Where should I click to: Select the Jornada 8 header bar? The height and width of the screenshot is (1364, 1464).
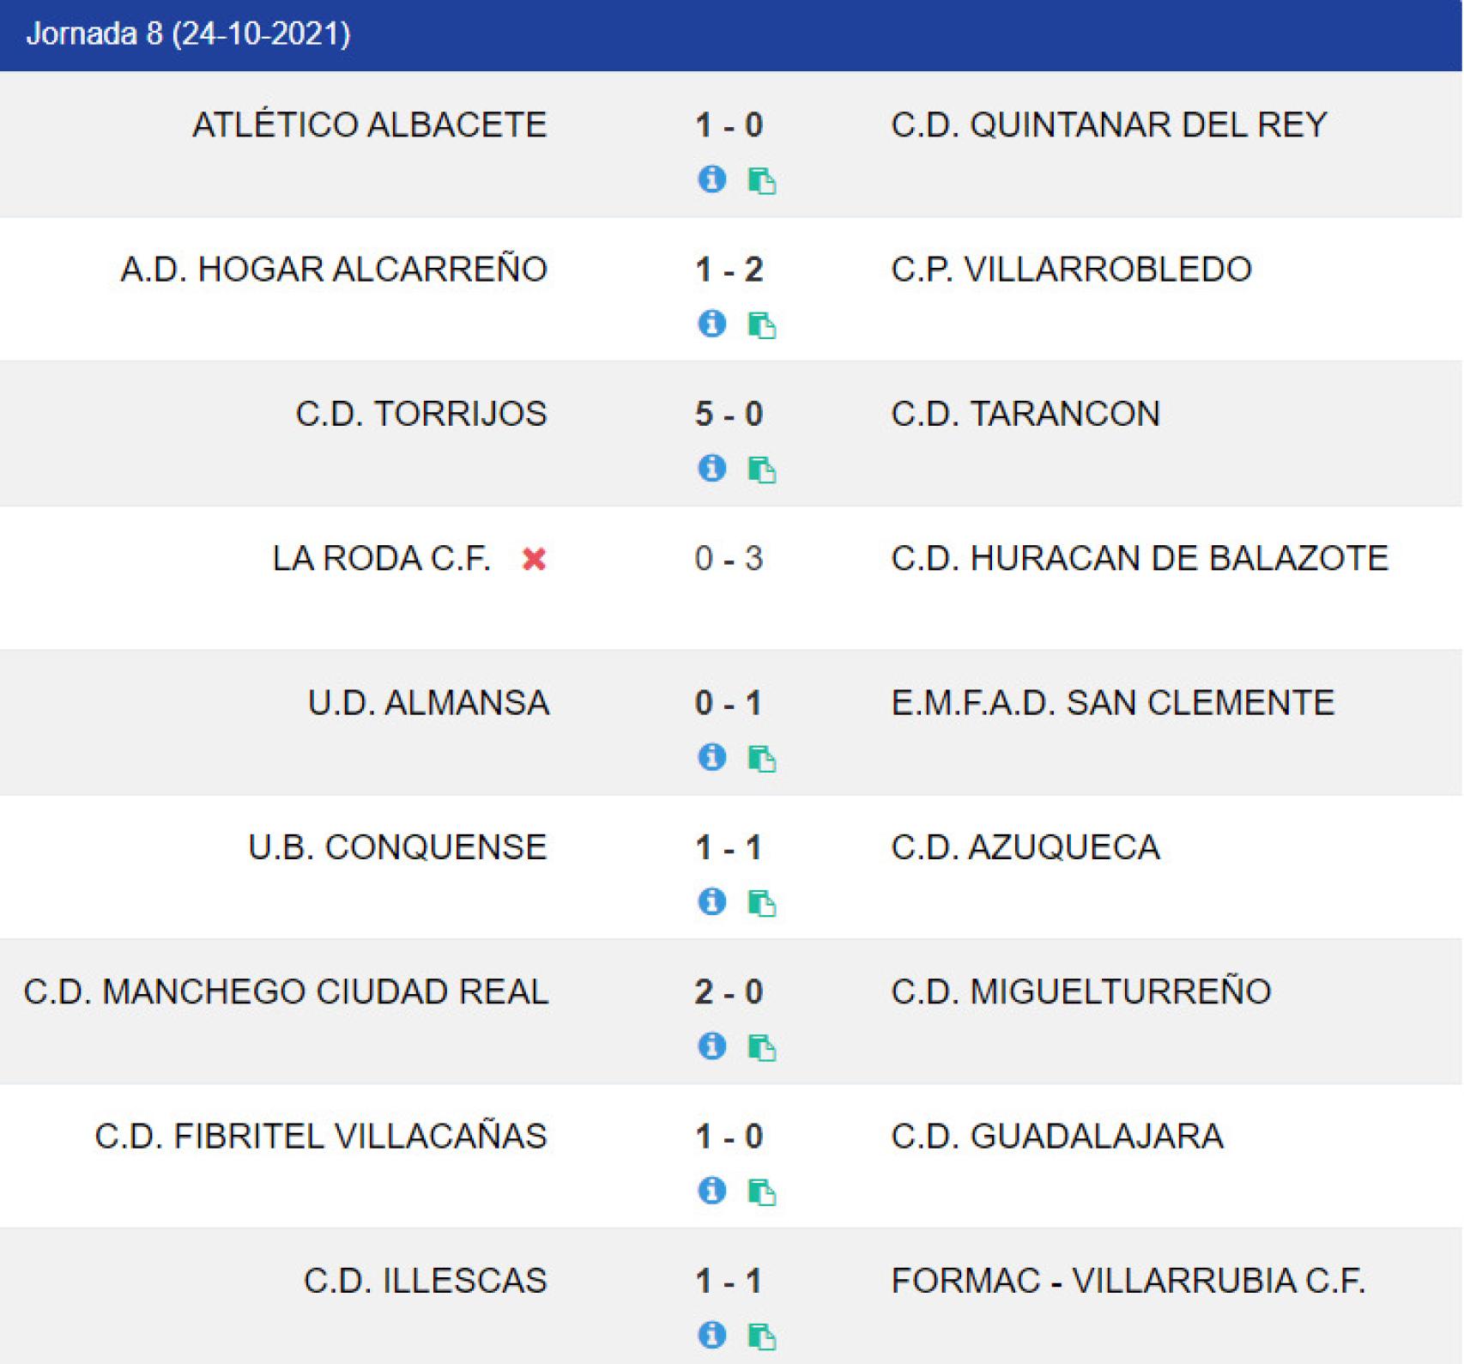point(731,35)
